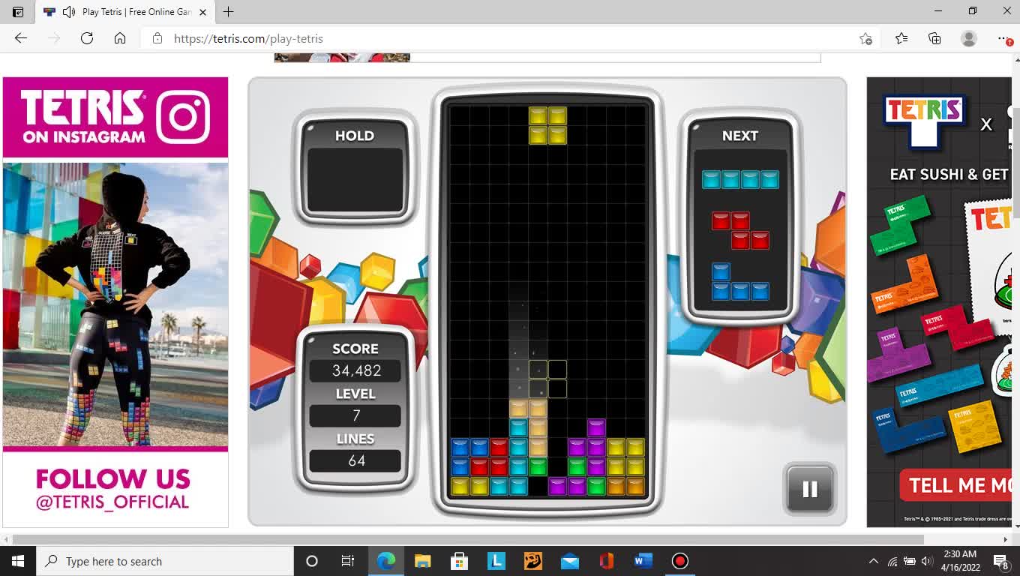This screenshot has width=1020, height=576.
Task: Open Microsoft Word from taskbar
Action: (x=643, y=561)
